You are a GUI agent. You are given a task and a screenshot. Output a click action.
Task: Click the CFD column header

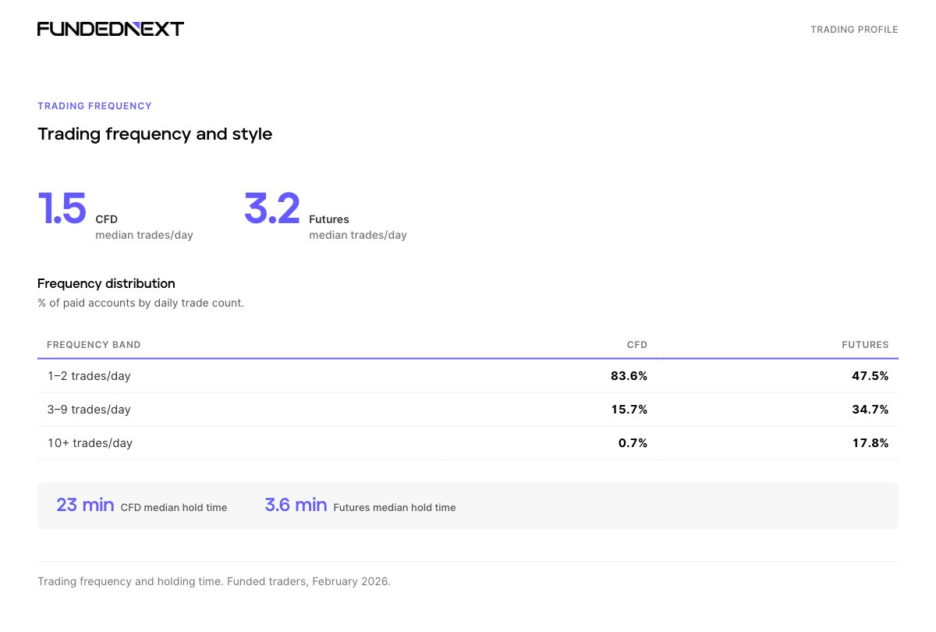tap(636, 345)
